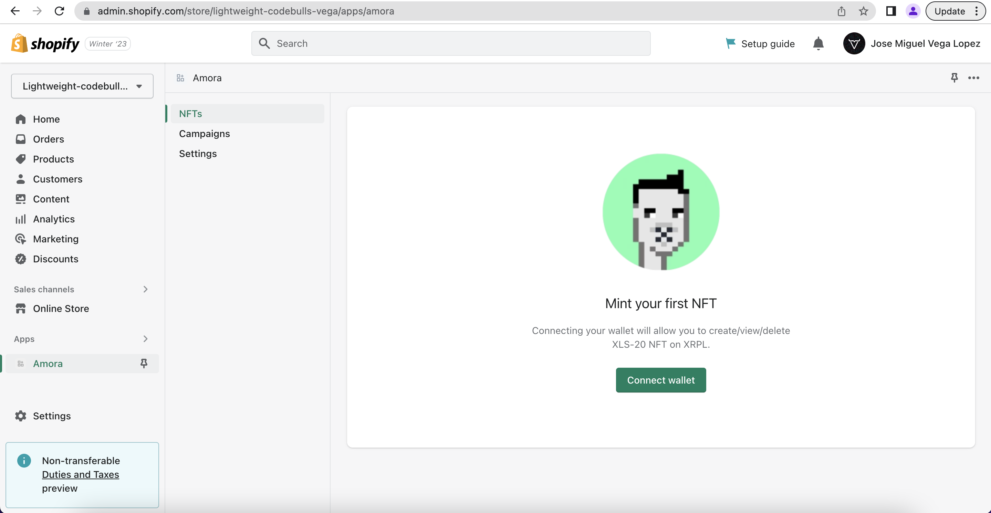Open Analytics in sidebar
Image resolution: width=991 pixels, height=513 pixels.
54,219
